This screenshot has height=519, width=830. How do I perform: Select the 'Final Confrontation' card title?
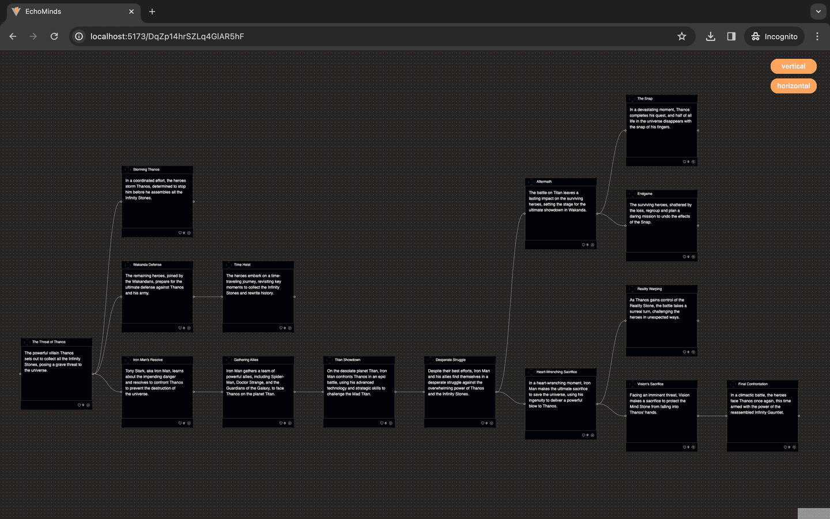click(753, 384)
